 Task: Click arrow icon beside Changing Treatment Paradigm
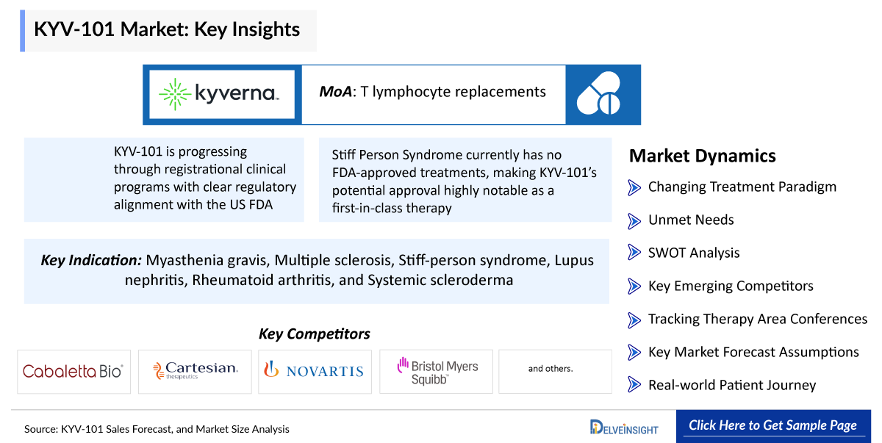(634, 187)
